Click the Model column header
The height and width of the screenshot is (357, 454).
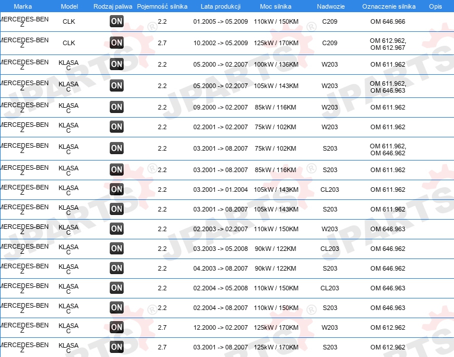pos(69,6)
